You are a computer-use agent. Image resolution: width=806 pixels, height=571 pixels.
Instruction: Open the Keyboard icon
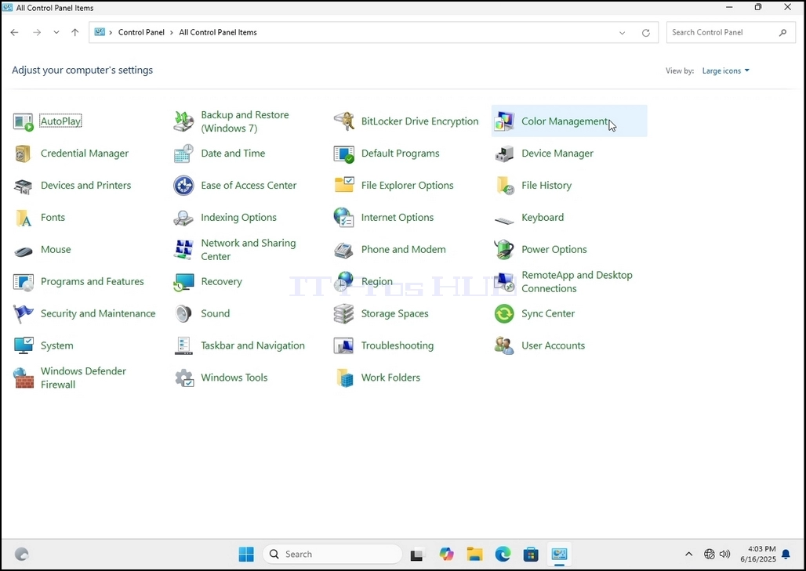pos(504,220)
